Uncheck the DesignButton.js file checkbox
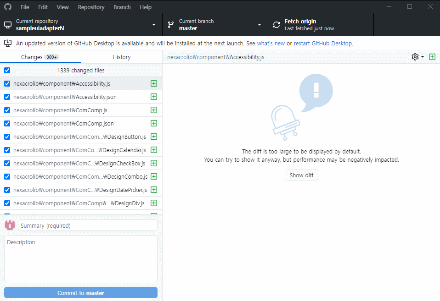The width and height of the screenshot is (440, 301). coord(7,137)
